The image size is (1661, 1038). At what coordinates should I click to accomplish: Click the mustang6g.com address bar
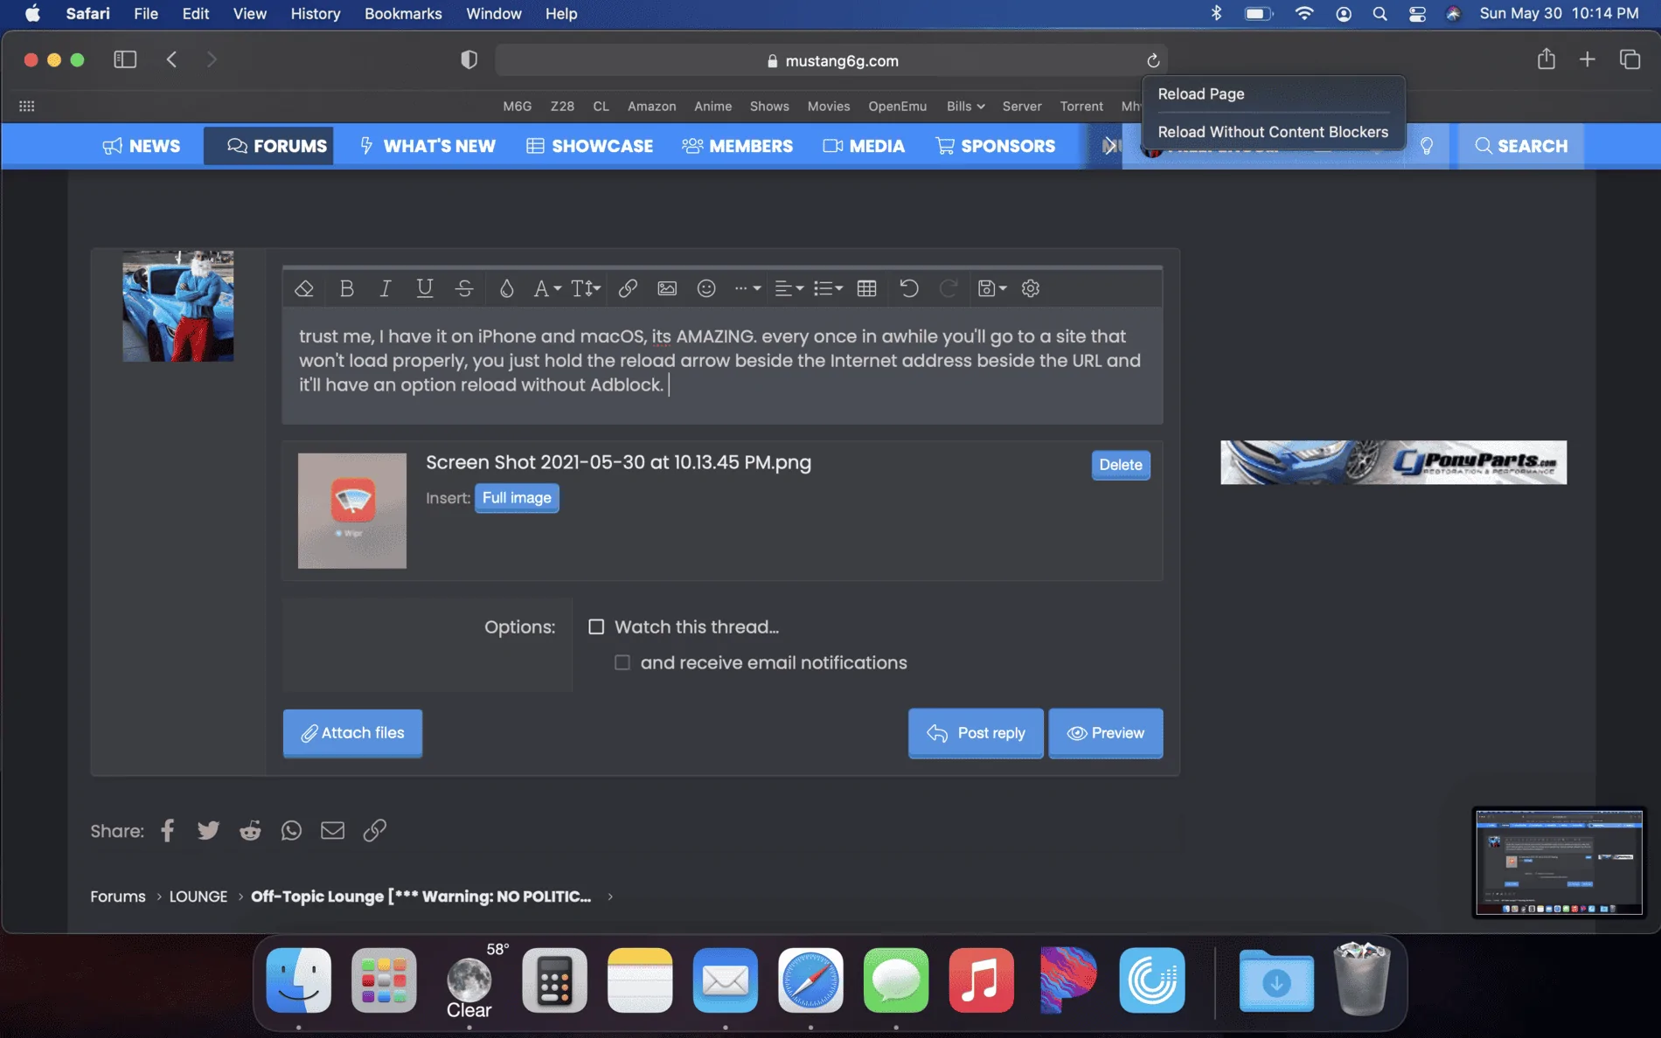pos(830,60)
